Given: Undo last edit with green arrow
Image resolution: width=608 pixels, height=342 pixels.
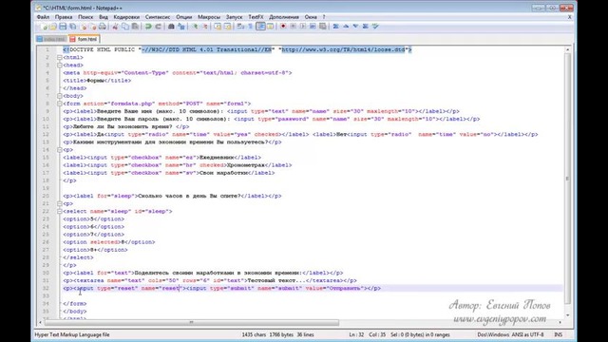Looking at the screenshot, I should pos(148,27).
